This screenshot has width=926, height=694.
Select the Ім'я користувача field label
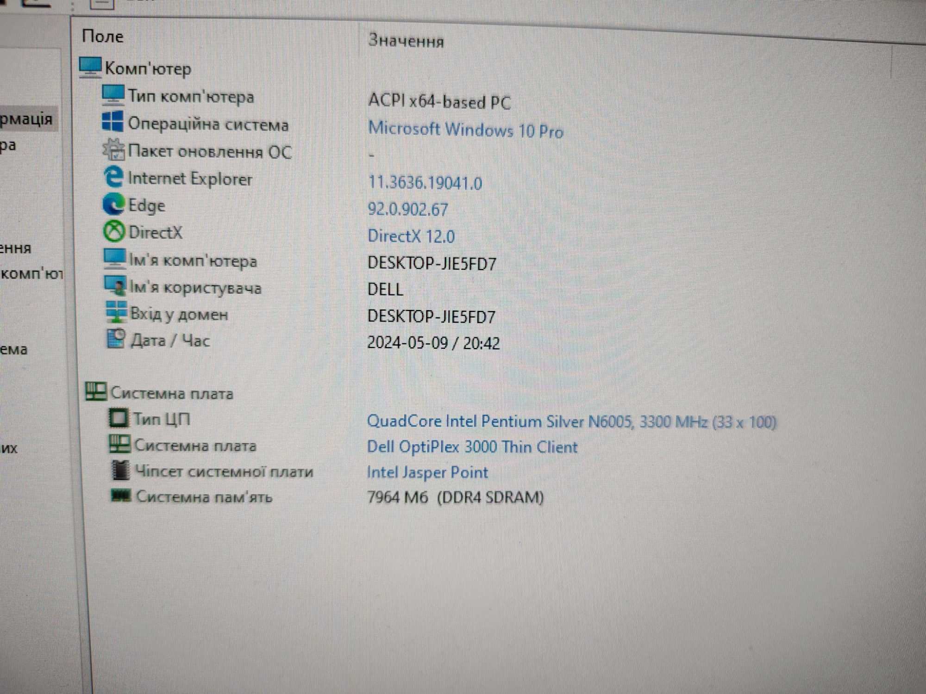(x=195, y=288)
